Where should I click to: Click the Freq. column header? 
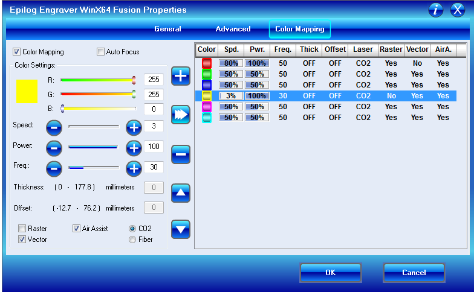tap(283, 49)
